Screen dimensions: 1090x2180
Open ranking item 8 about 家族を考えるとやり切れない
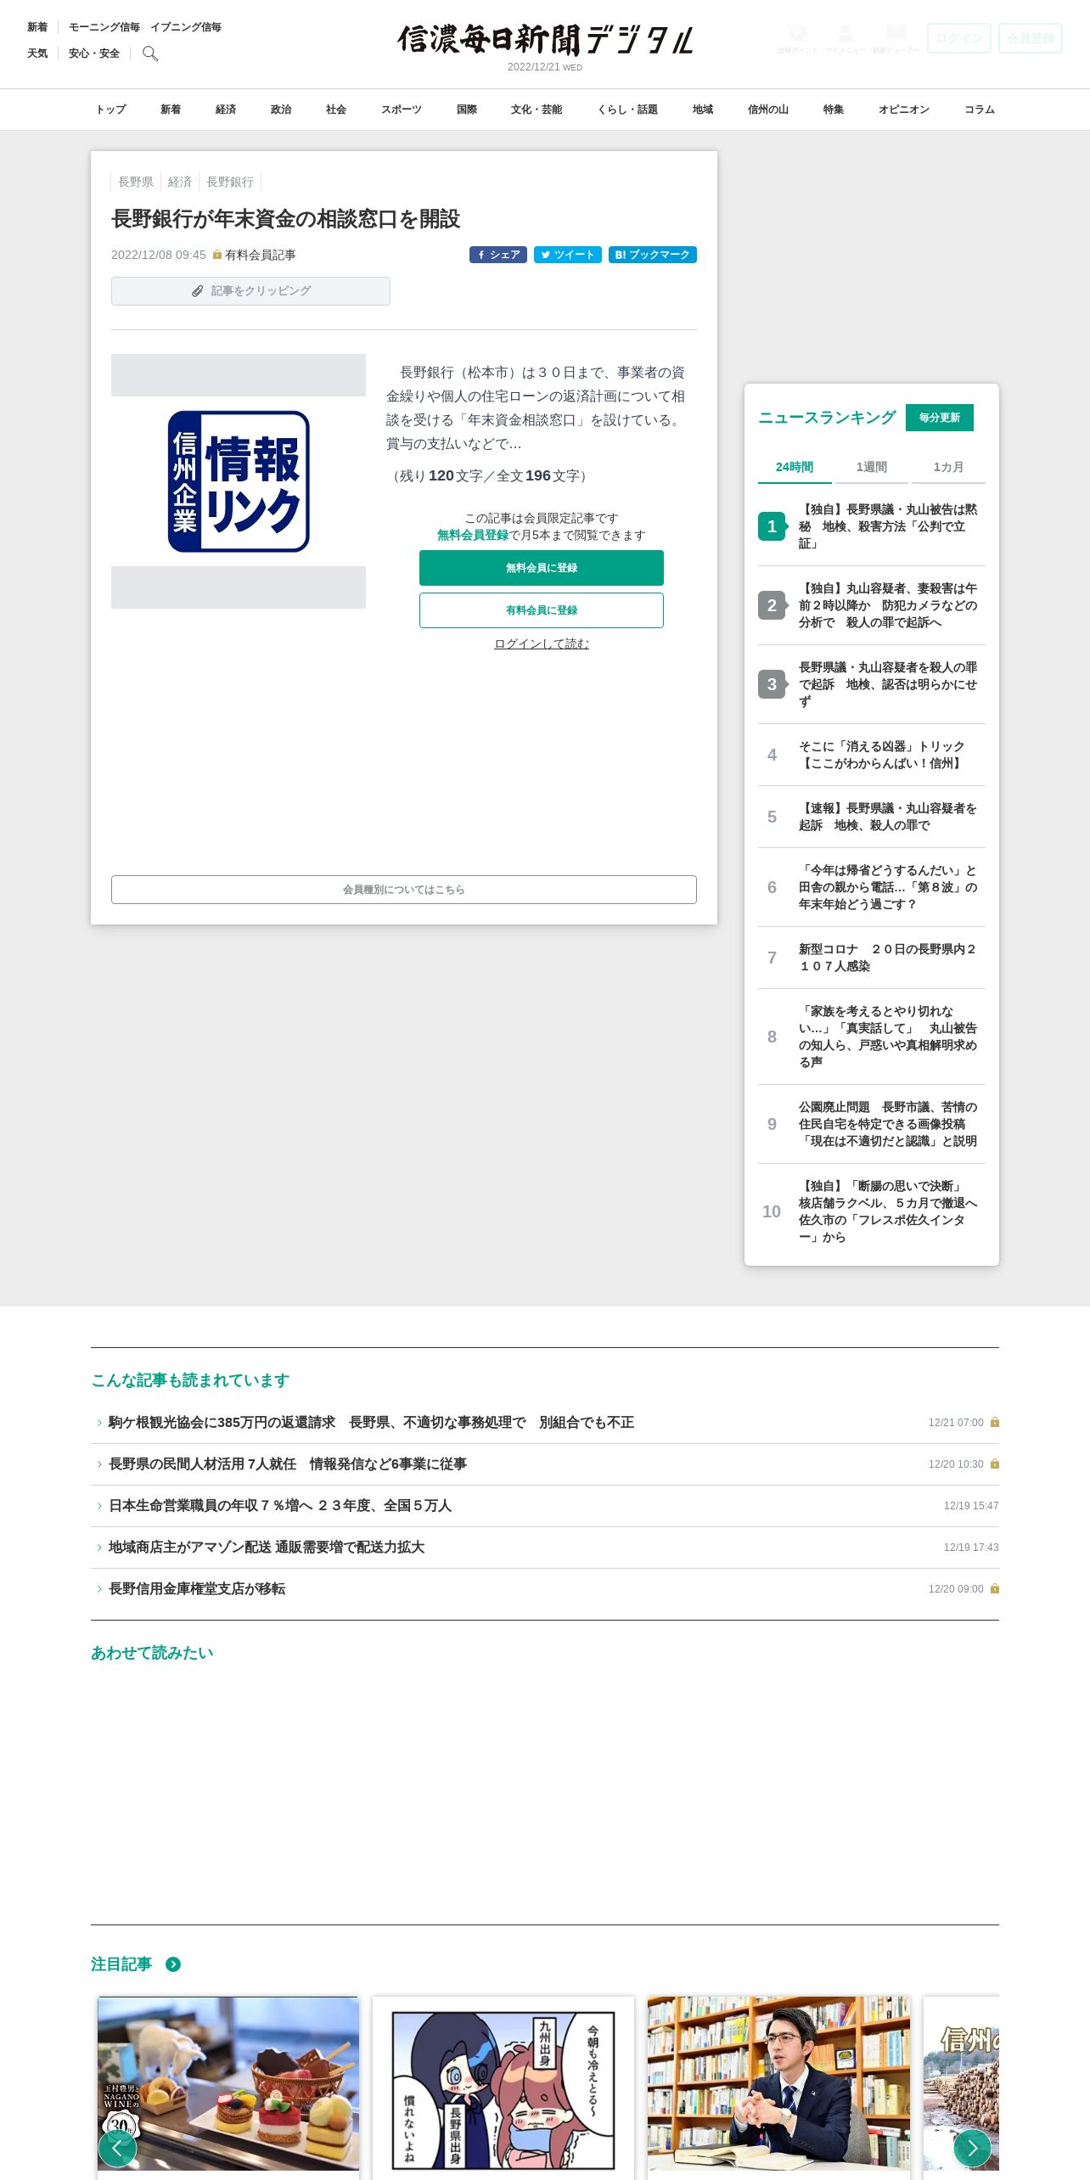pos(872,1037)
